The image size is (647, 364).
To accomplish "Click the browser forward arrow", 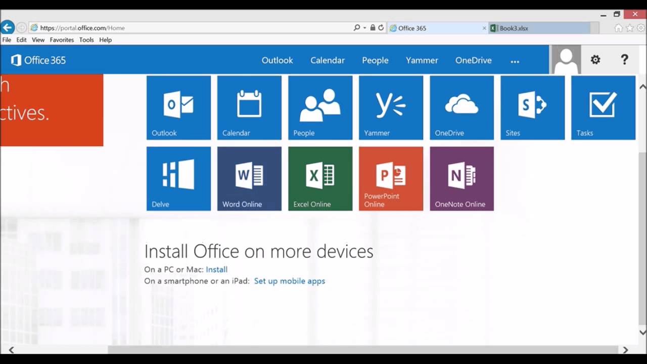I will (x=21, y=28).
